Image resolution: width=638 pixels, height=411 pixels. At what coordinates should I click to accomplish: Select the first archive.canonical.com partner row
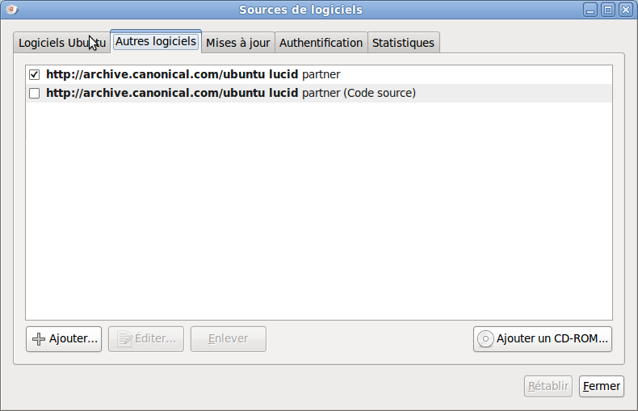319,74
